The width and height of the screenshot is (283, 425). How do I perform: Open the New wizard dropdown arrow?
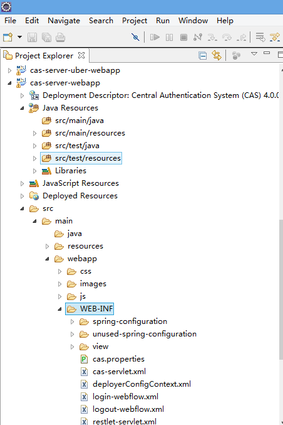(x=19, y=37)
